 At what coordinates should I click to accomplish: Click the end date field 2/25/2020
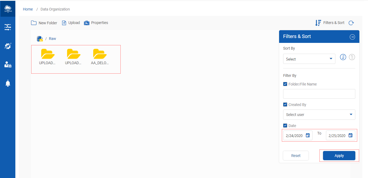(x=341, y=135)
